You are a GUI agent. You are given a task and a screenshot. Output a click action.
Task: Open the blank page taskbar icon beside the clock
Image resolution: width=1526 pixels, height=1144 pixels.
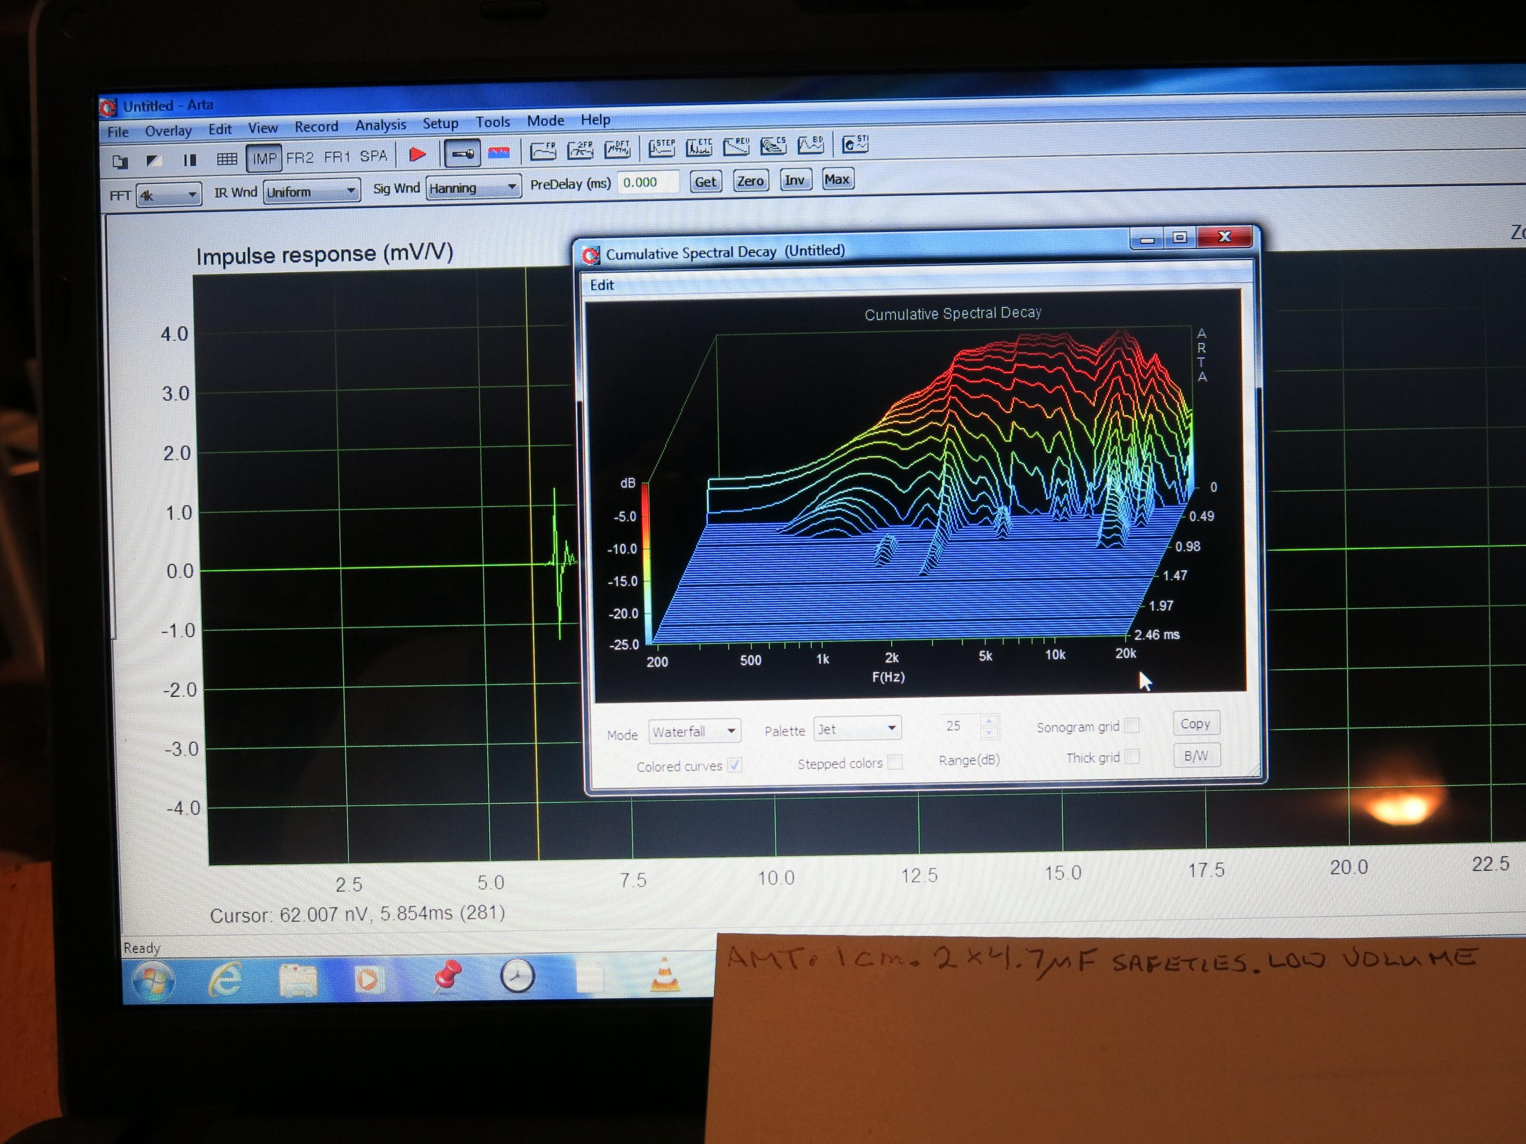[x=590, y=977]
